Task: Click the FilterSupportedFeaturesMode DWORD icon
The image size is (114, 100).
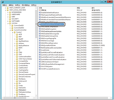Action: (x=40, y=15)
